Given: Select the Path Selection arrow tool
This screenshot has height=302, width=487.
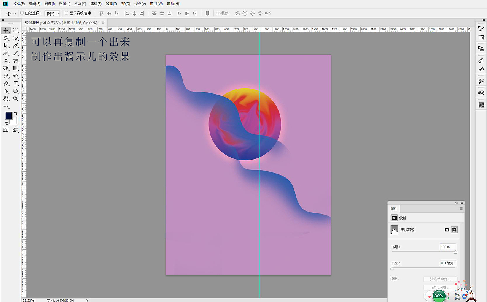Looking at the screenshot, I should [6, 91].
